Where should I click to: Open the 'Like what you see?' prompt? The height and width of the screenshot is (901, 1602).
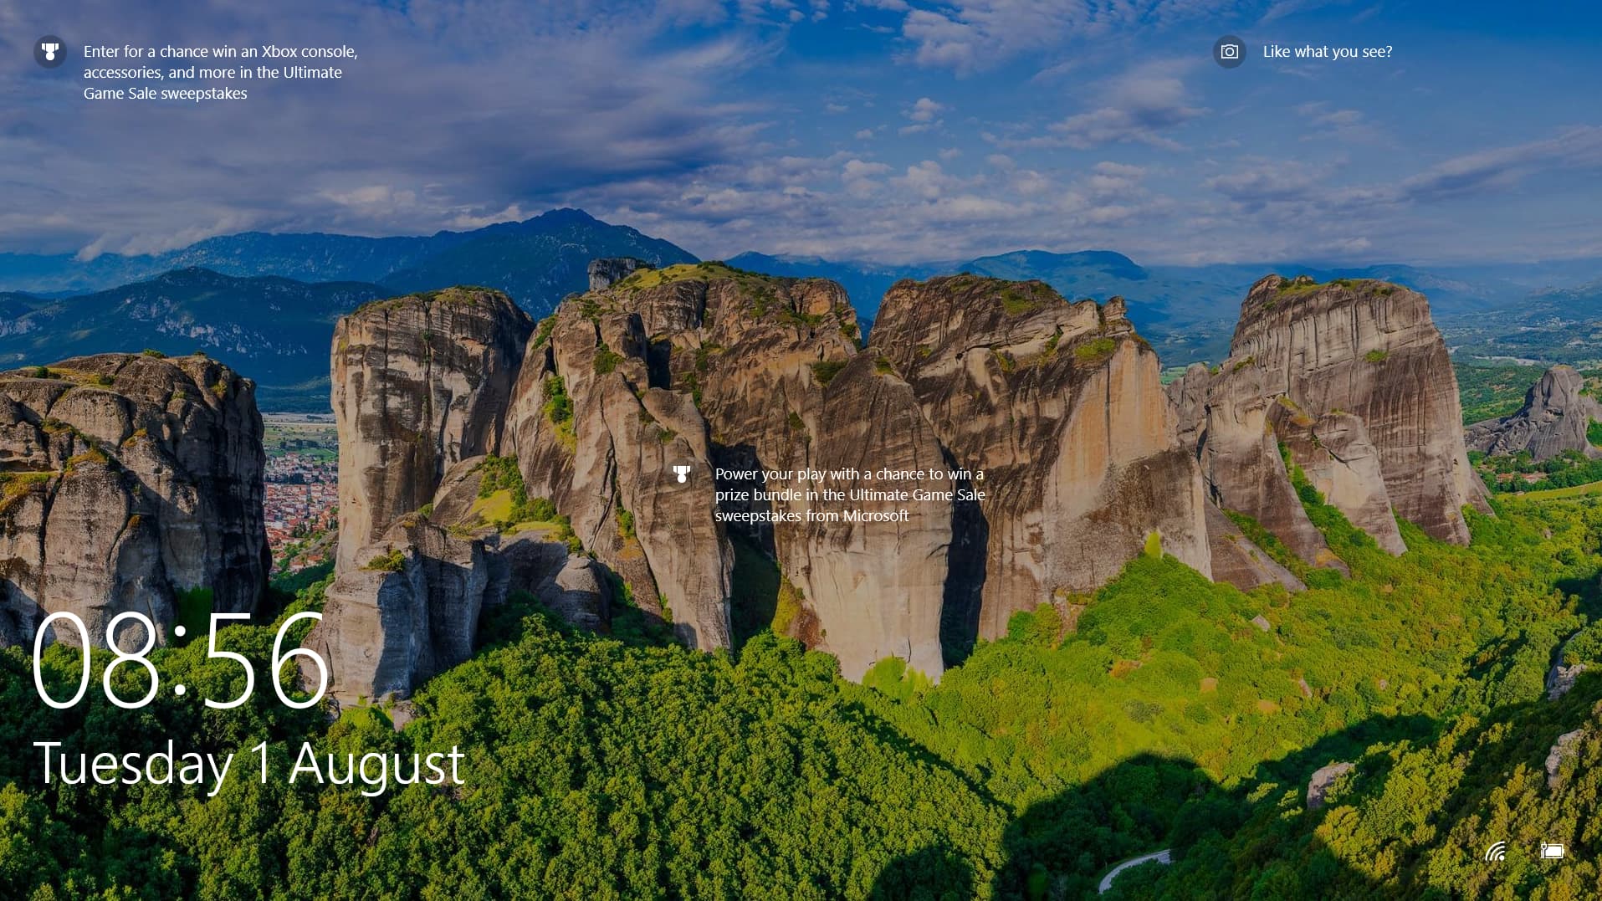(1327, 52)
